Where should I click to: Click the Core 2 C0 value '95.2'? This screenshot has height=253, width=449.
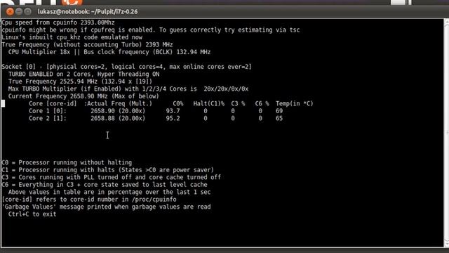pyautogui.click(x=173, y=119)
